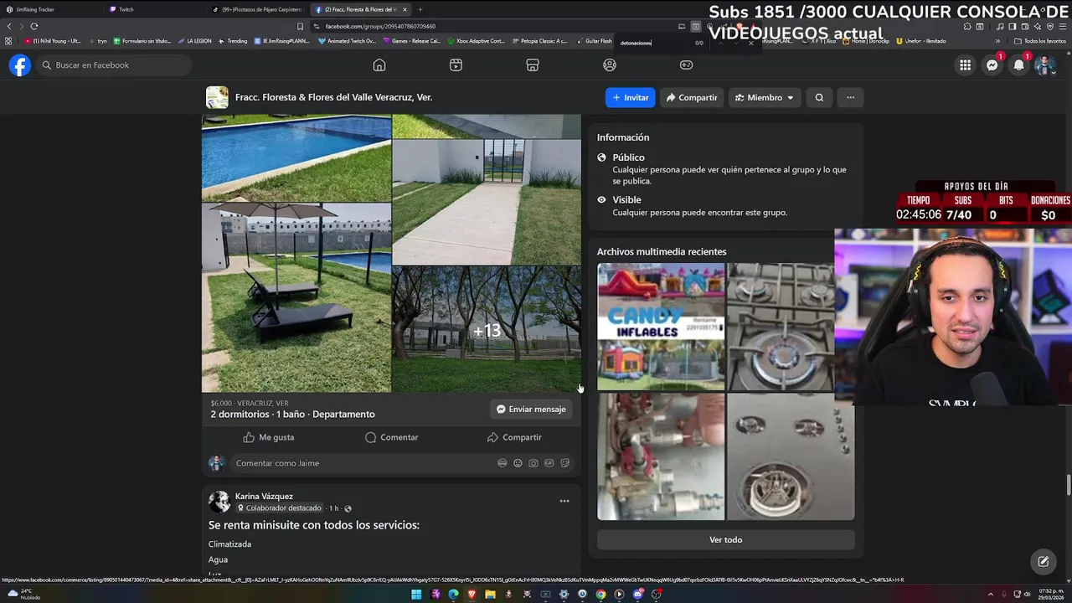Open Karina Vázquez post options menu
Screen dimensions: 1072x603
pos(564,501)
